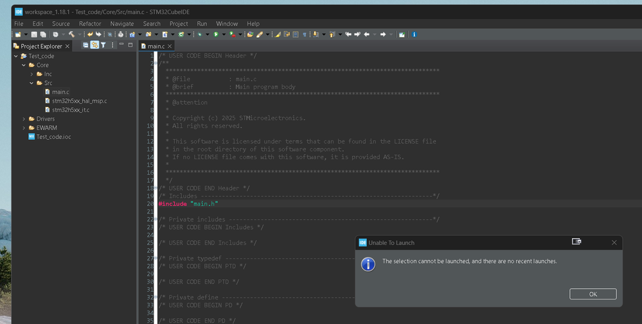Toggle Block Selection mode
642x324 pixels.
(296, 34)
